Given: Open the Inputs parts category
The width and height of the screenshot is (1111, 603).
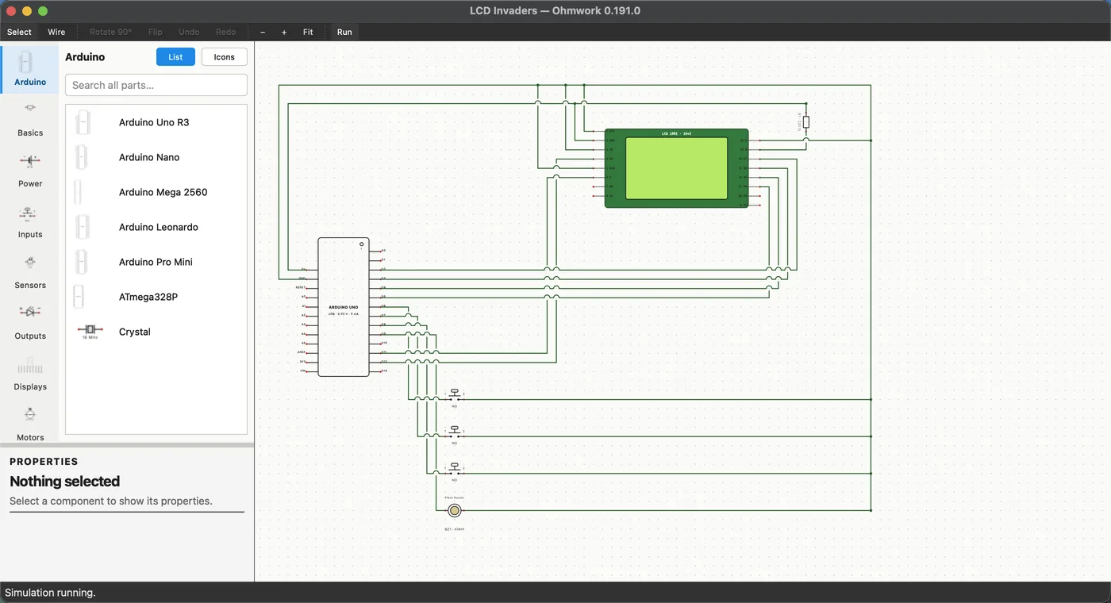Looking at the screenshot, I should [29, 221].
